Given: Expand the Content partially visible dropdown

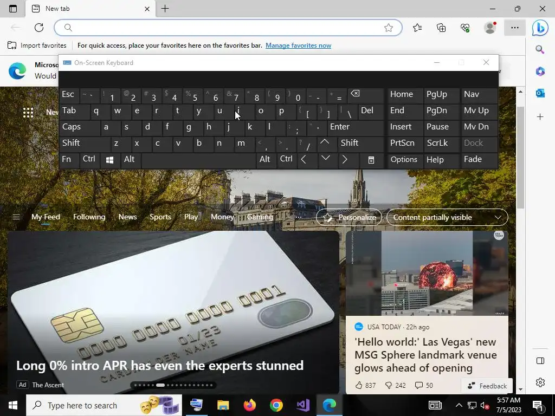Looking at the screenshot, I should point(447,217).
